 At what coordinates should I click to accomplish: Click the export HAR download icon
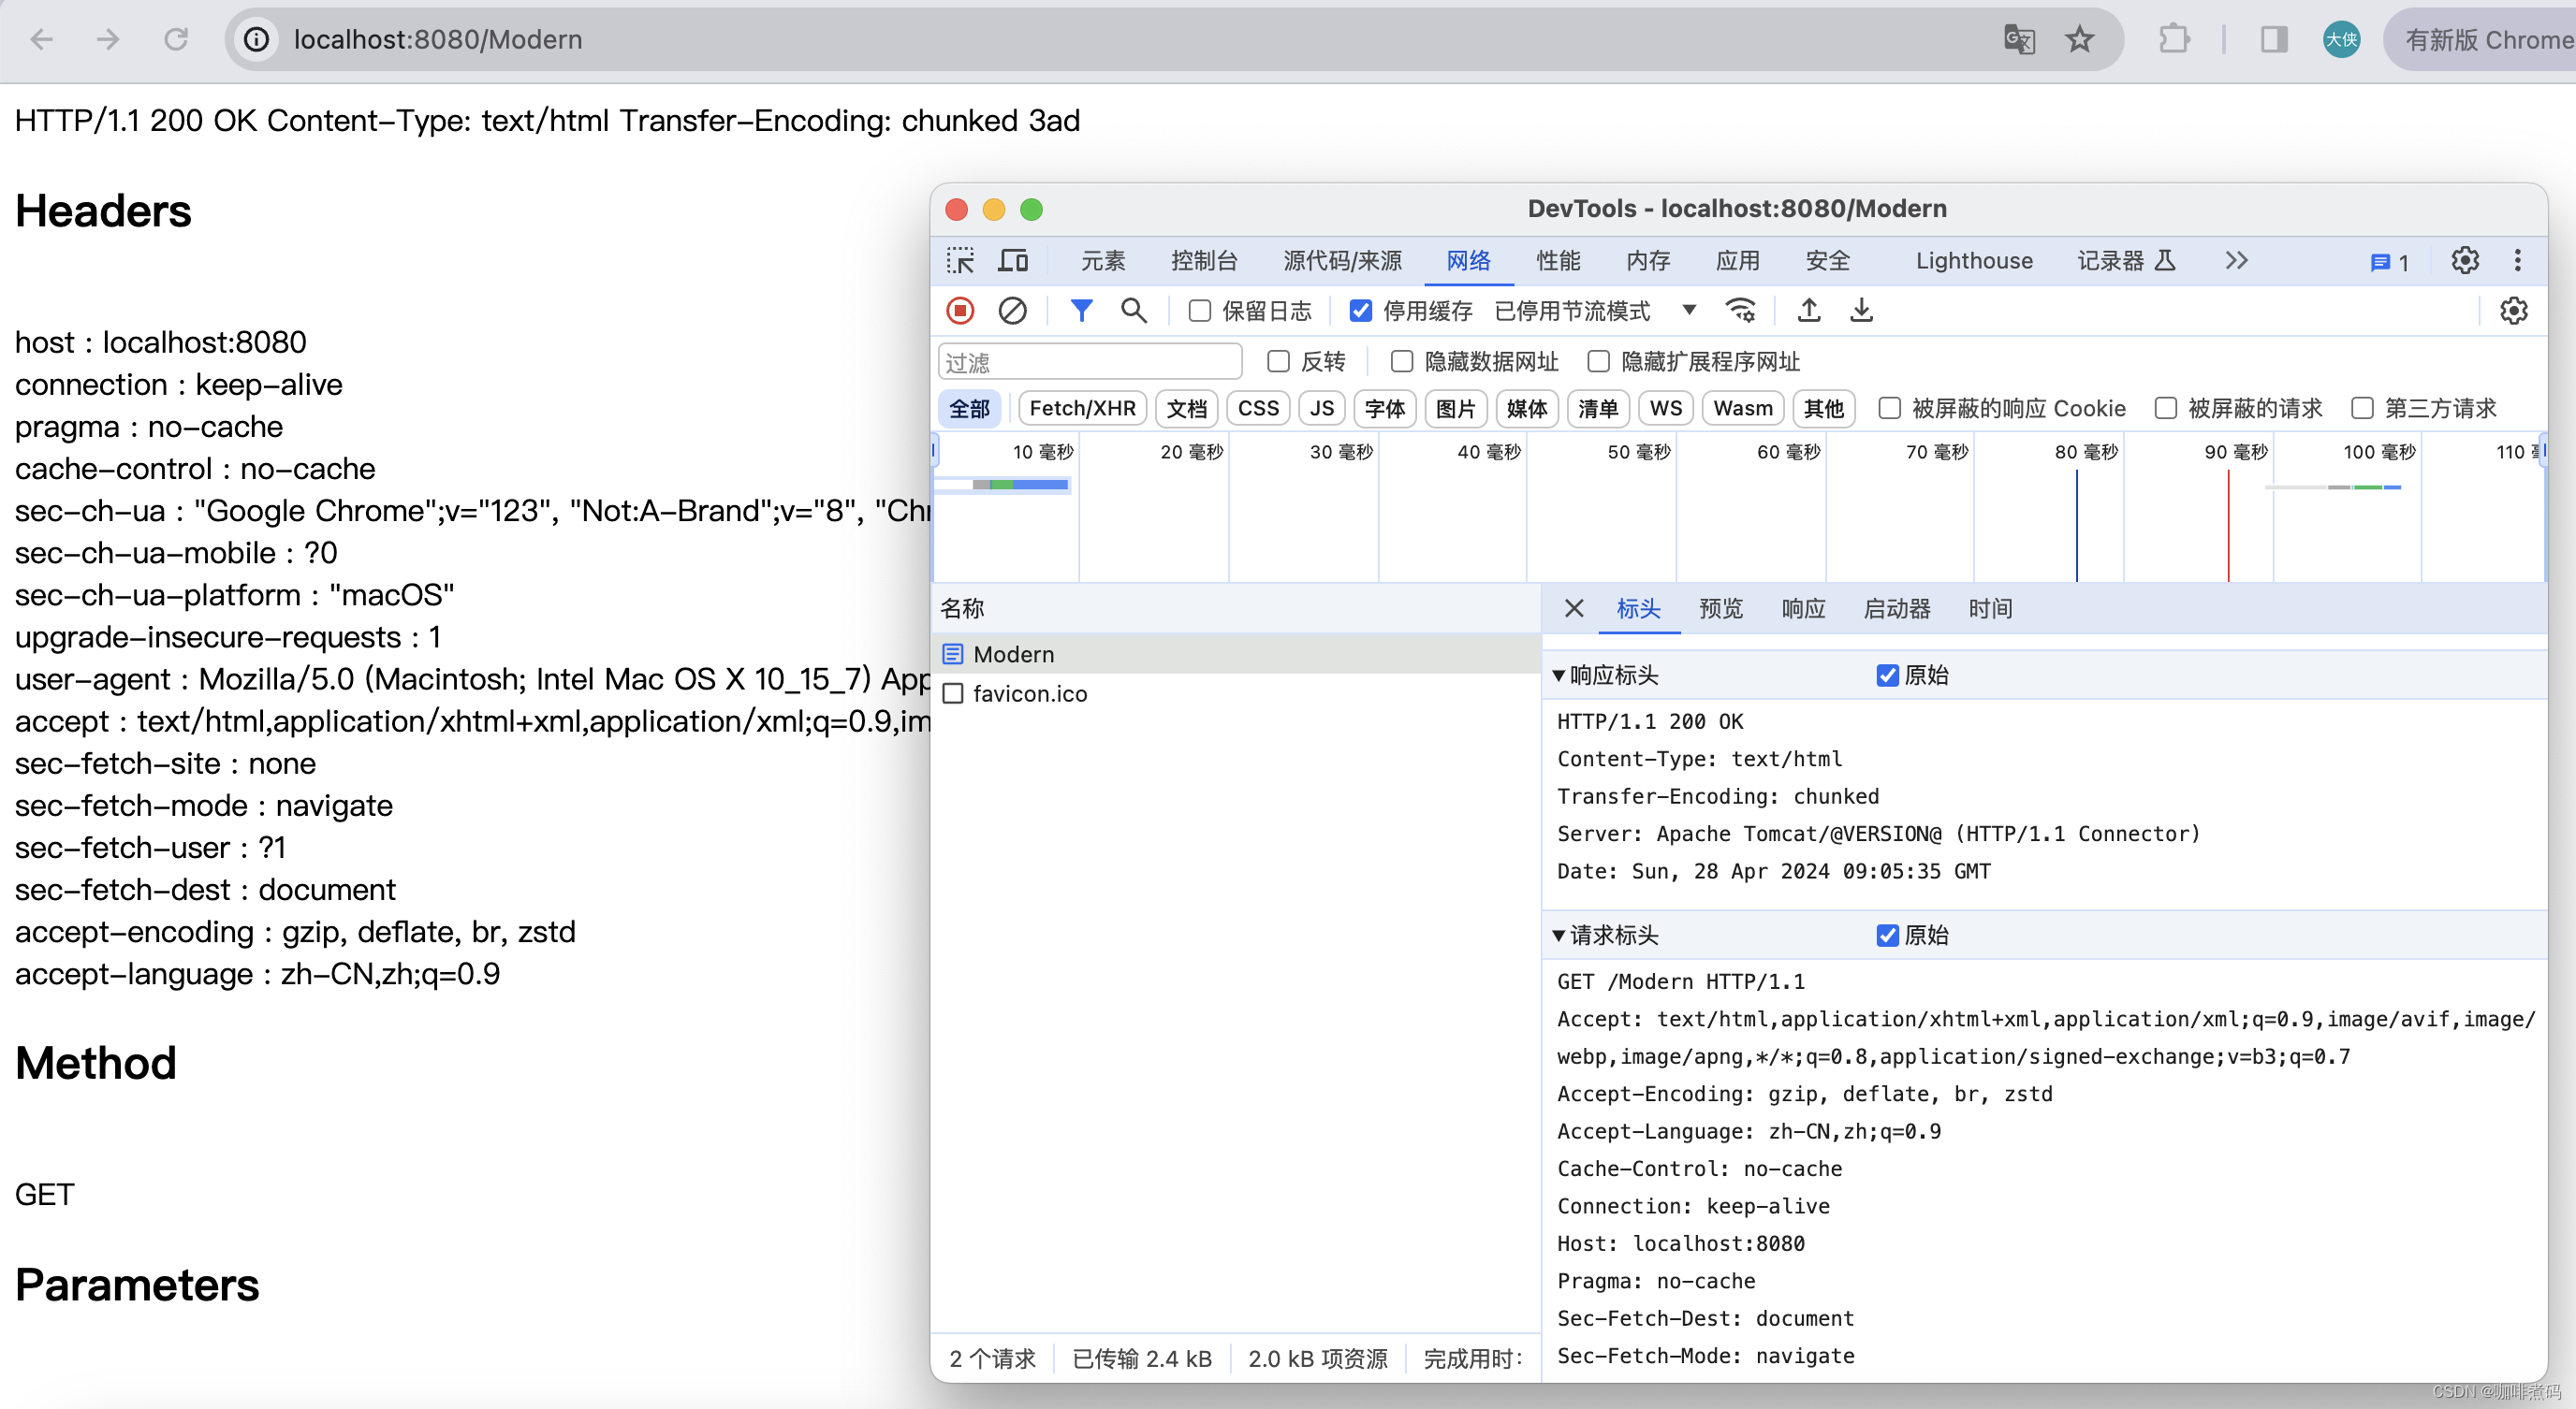1860,311
